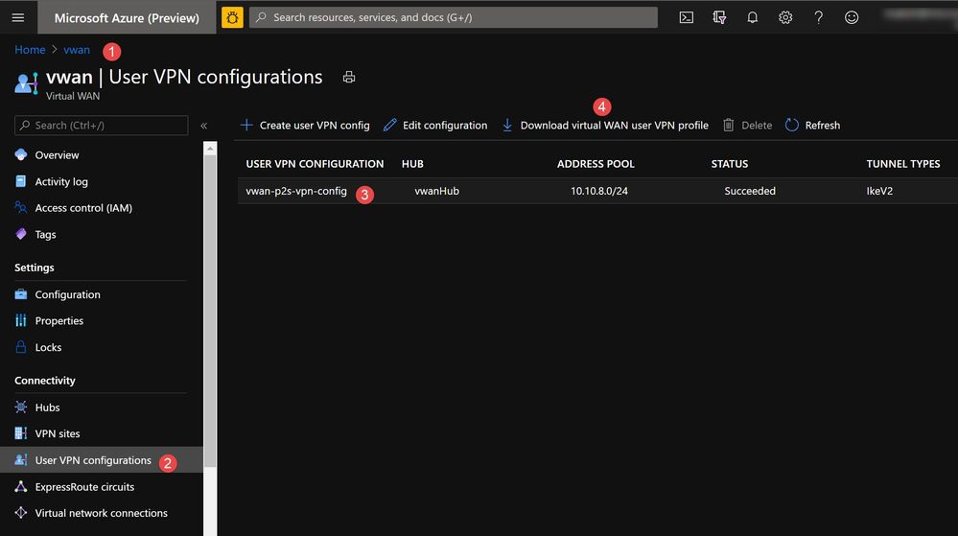
Task: Click the Access control (IAM) icon
Action: click(x=21, y=208)
